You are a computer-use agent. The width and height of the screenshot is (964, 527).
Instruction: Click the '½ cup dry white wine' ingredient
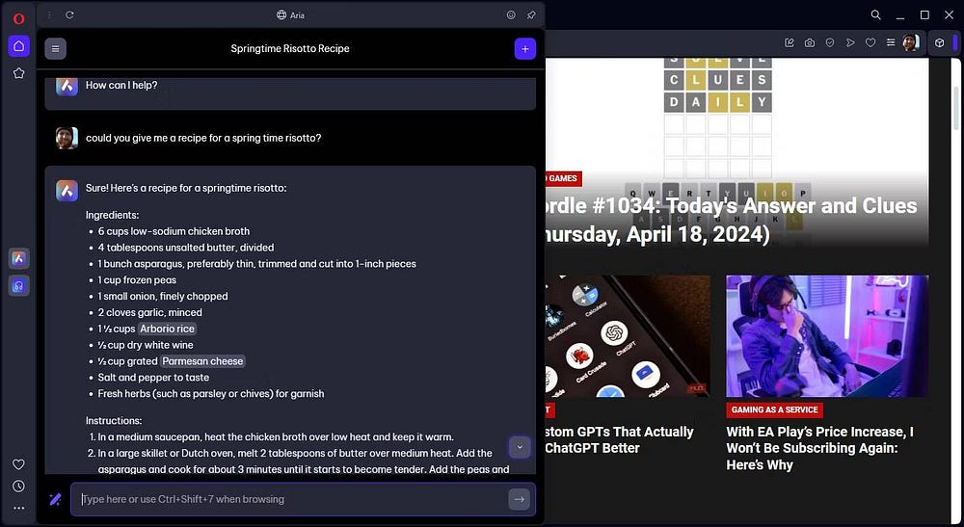click(x=146, y=345)
